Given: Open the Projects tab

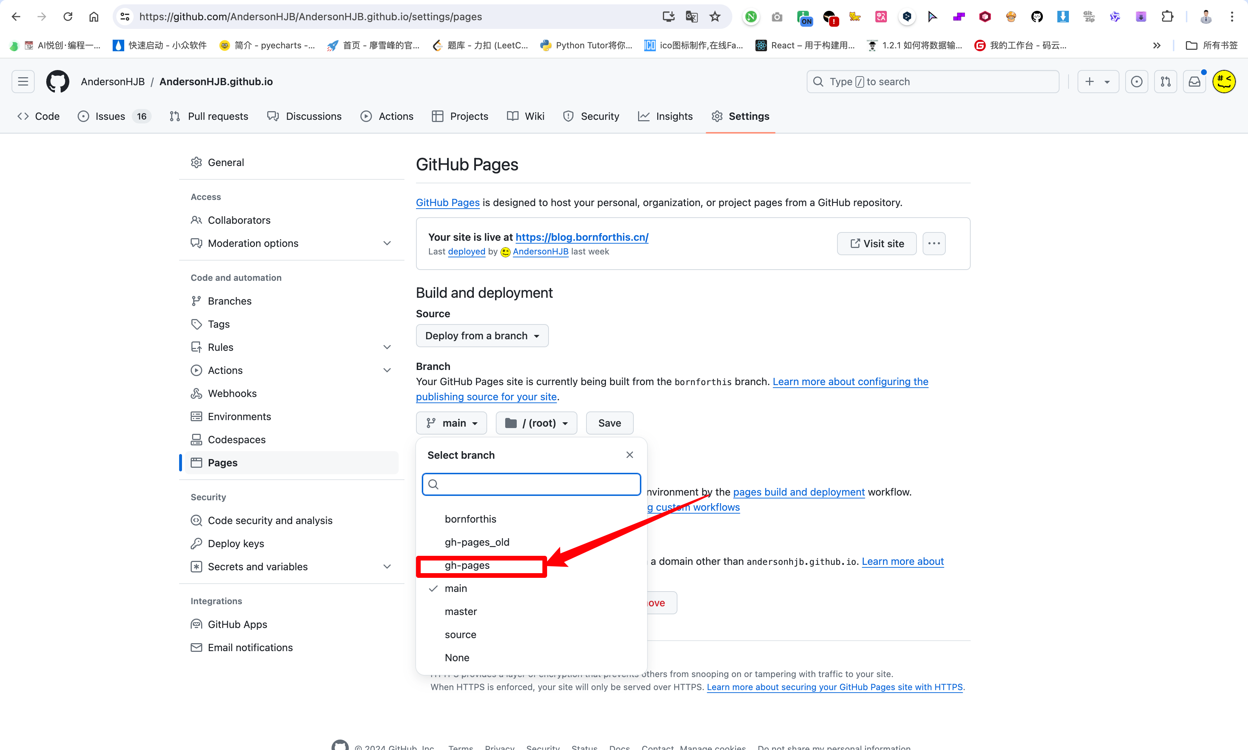Looking at the screenshot, I should 460,116.
